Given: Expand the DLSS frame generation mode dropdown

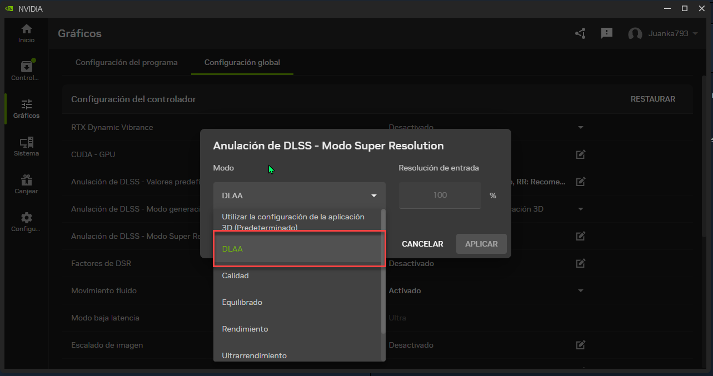Looking at the screenshot, I should point(581,209).
